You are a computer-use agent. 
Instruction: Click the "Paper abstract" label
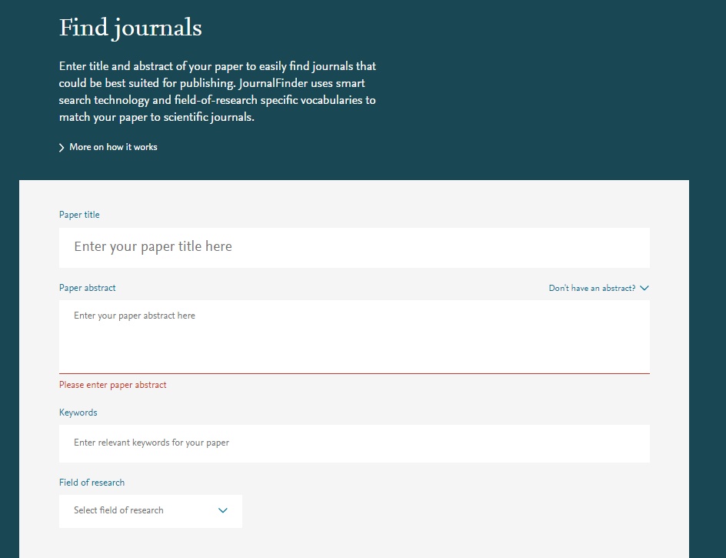pos(87,288)
